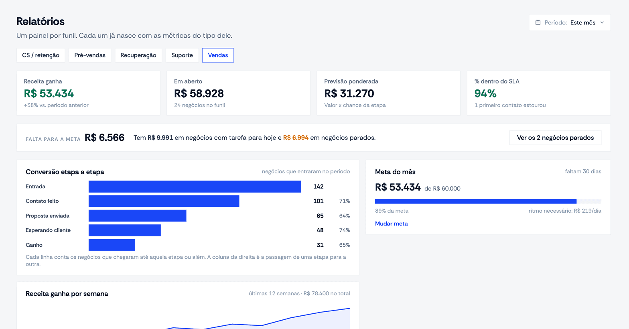Click the Entrada count 142
This screenshot has height=329, width=629.
(319, 187)
